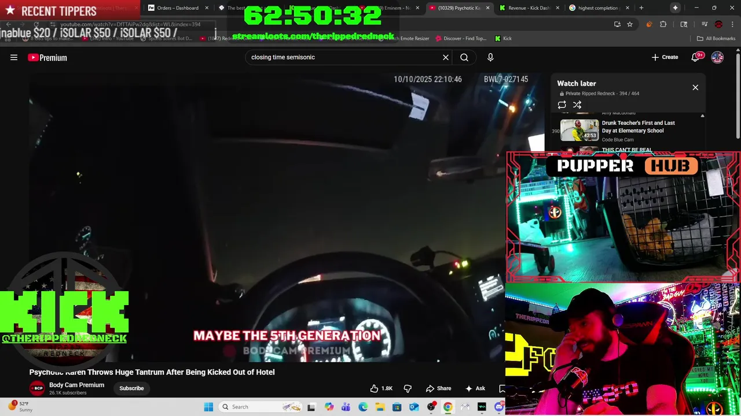Switch to the Revenue - Kick Dashboard tab
The height and width of the screenshot is (416, 741).
pos(528,8)
